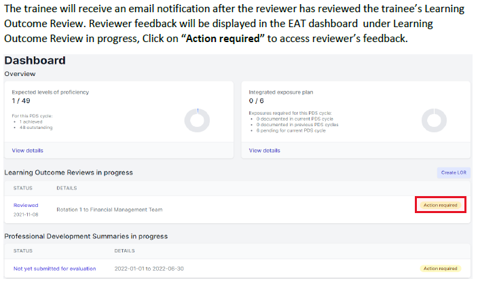Click the Expected levels of proficiency card title
Screen dimensions: 478x285
tap(50, 92)
